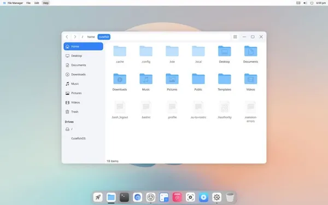The height and width of the screenshot is (205, 328).
Task: Select the Music folder in the file grid
Action: click(146, 79)
